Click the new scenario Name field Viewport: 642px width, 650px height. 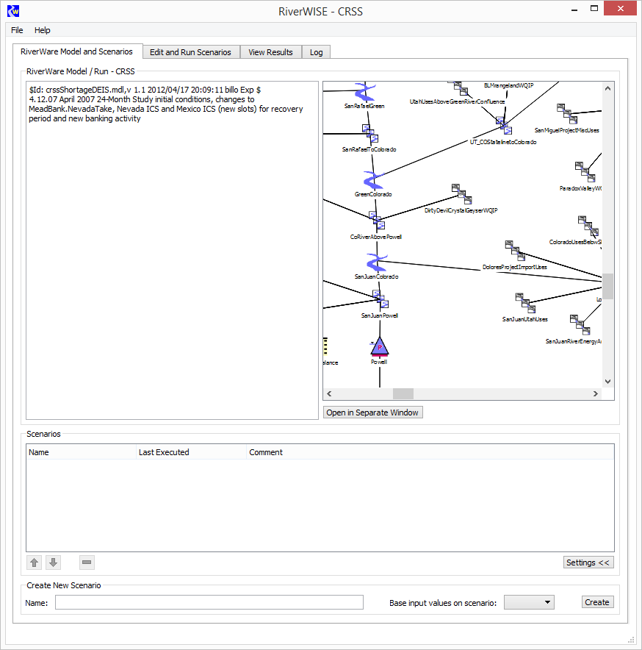209,602
